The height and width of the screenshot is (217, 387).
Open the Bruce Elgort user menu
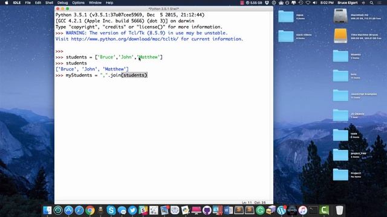tap(348, 2)
